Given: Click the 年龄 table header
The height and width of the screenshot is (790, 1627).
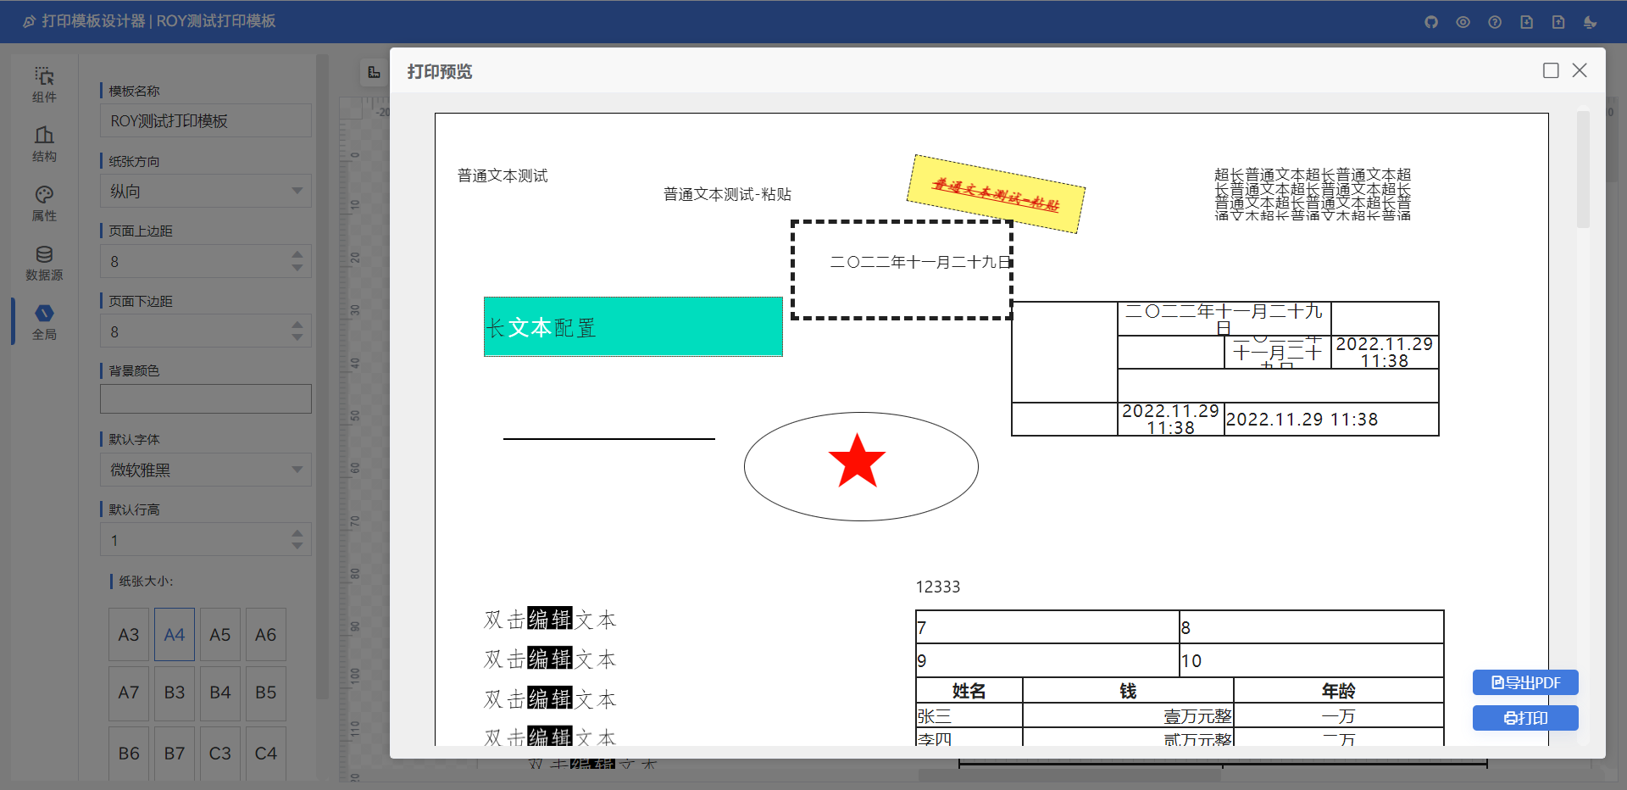Looking at the screenshot, I should 1339,691.
